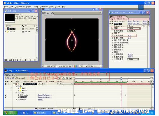Click the shy layers icon in Timeline
159x116 pixels.
click(63, 78)
